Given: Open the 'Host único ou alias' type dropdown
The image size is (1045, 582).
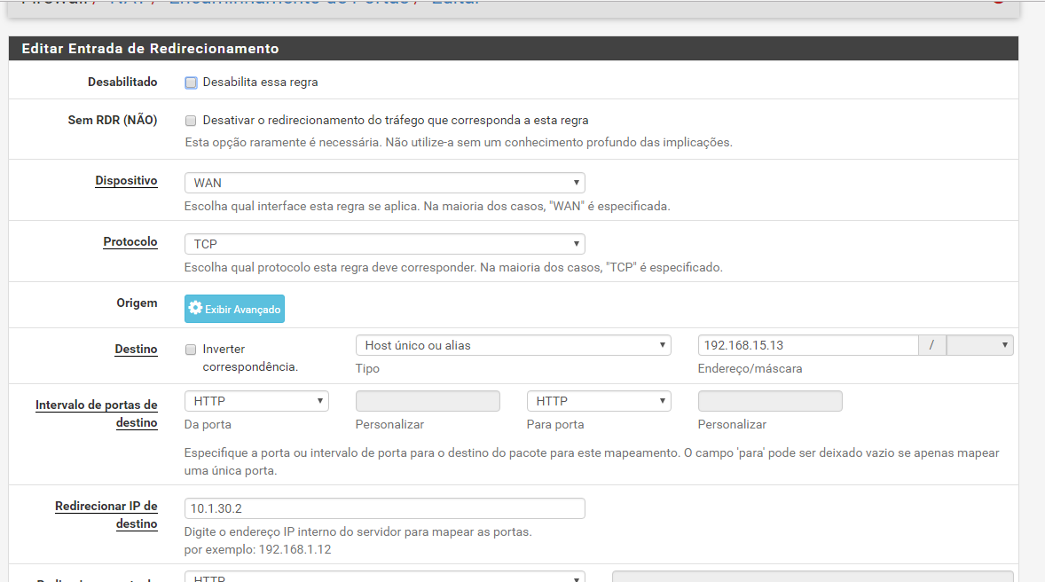Looking at the screenshot, I should tap(513, 345).
